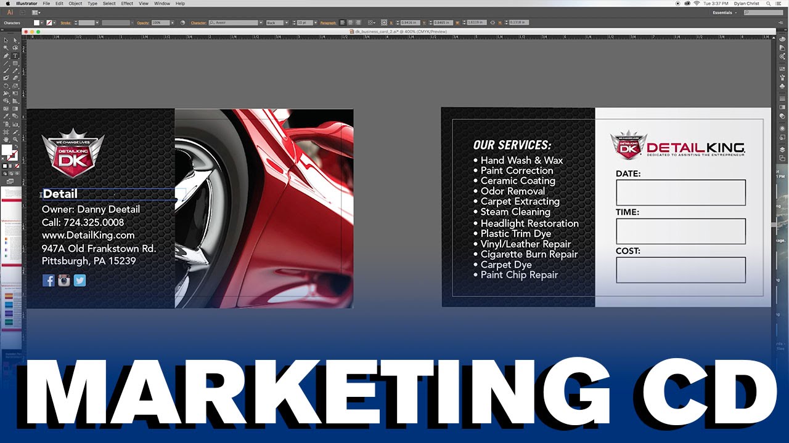
Task: Set paragraph alignment to center
Action: coord(350,23)
